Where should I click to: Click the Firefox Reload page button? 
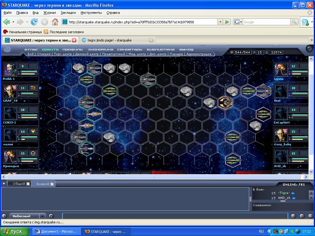click(34, 22)
